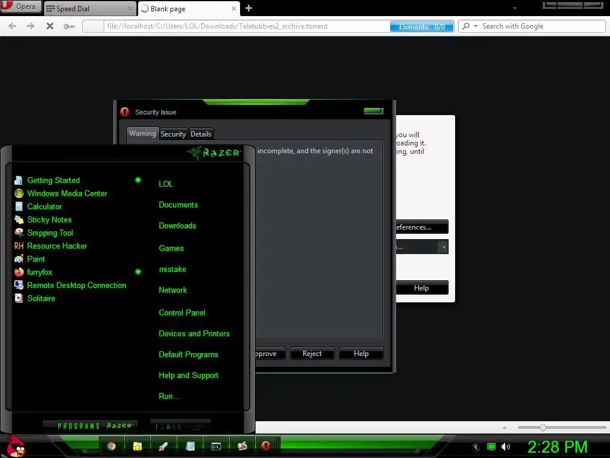Image resolution: width=610 pixels, height=458 pixels.
Task: Stop loading the page
Action: click(x=50, y=26)
